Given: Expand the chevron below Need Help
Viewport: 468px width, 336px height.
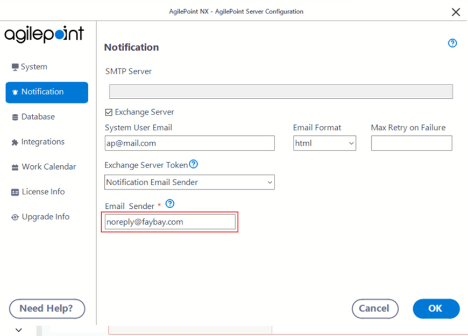Looking at the screenshot, I should point(19,330).
